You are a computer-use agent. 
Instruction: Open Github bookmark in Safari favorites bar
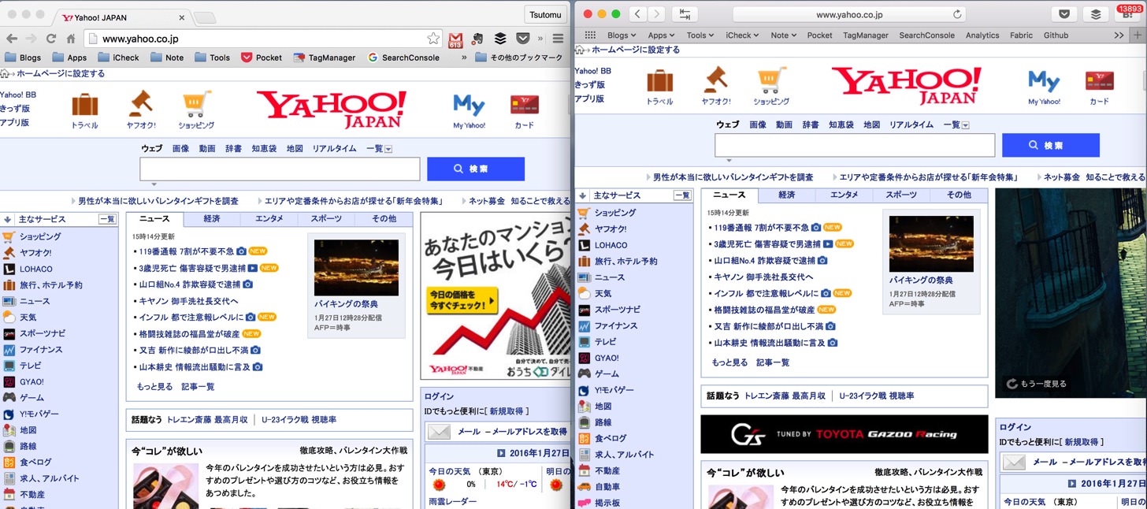click(1056, 35)
